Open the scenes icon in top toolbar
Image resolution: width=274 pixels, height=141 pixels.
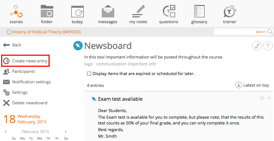(16, 12)
